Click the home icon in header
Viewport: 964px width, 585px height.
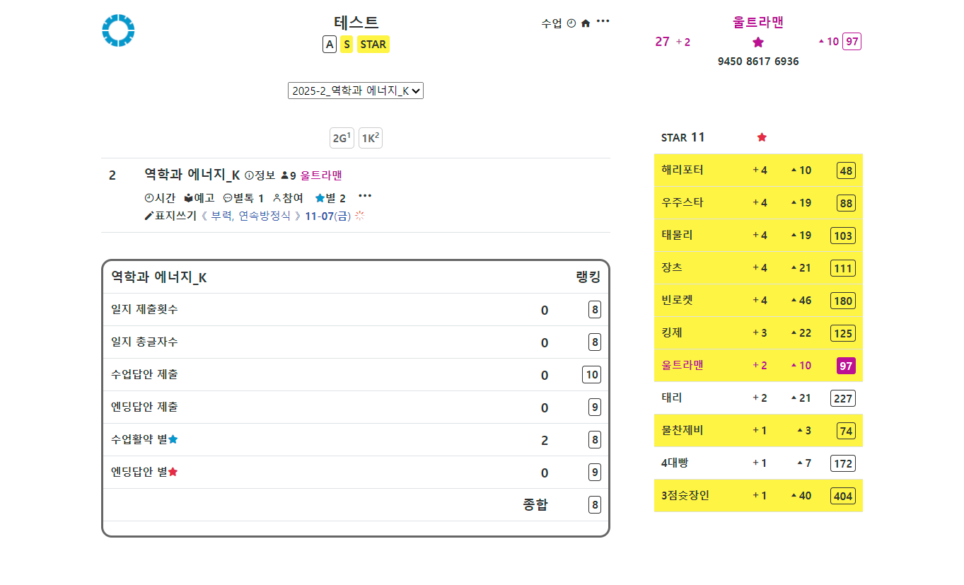(x=586, y=23)
